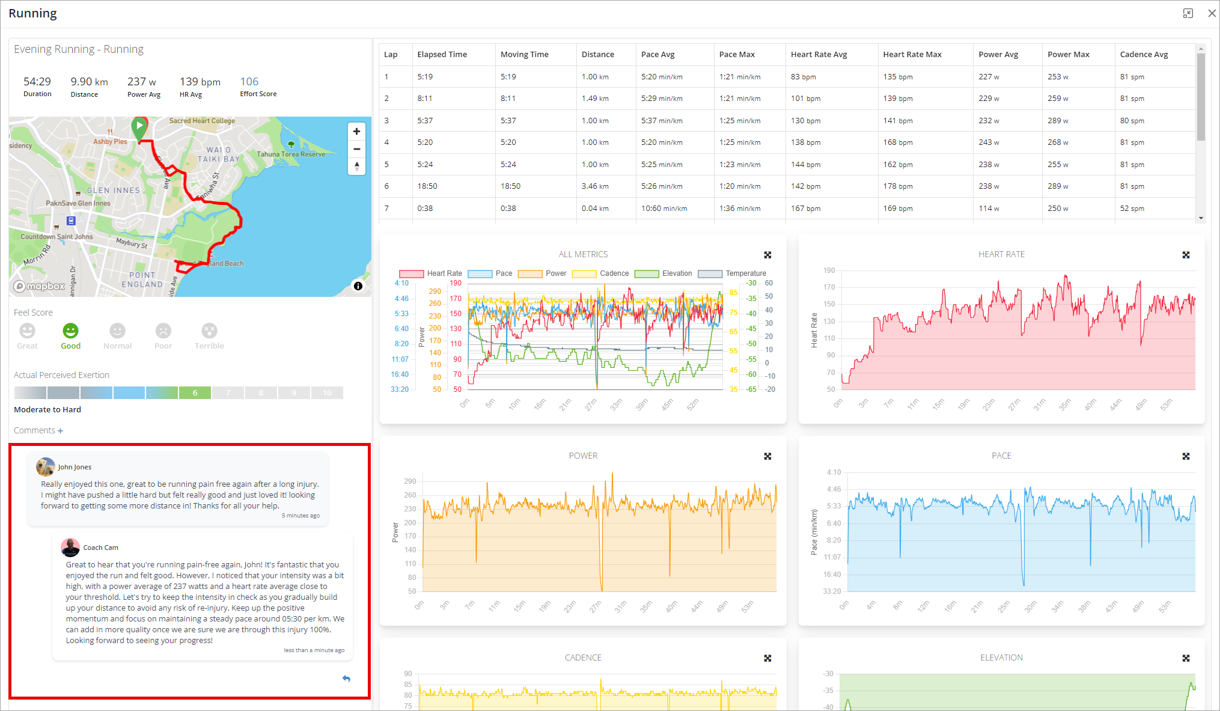Click the 237 w Power Avg stat
This screenshot has height=711, width=1220.
[144, 86]
